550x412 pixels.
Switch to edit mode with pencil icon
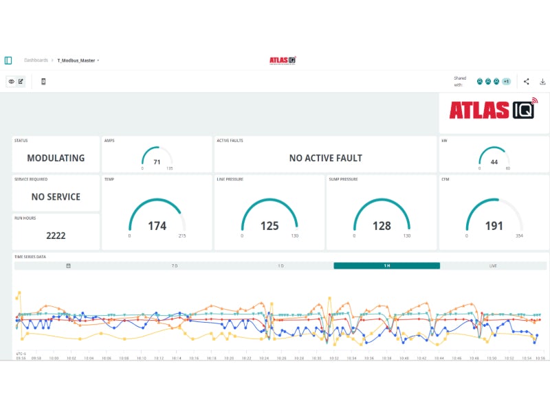point(21,82)
